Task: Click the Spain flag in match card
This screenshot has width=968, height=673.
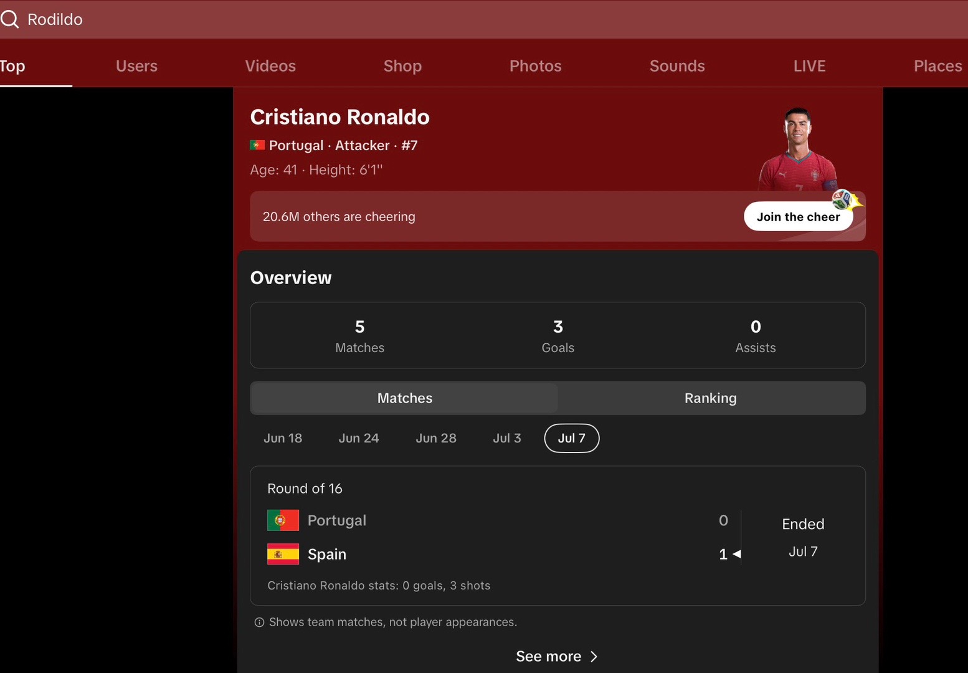Action: click(x=283, y=554)
